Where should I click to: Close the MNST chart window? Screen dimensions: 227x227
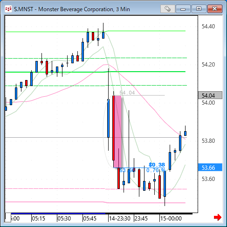click(215, 9)
